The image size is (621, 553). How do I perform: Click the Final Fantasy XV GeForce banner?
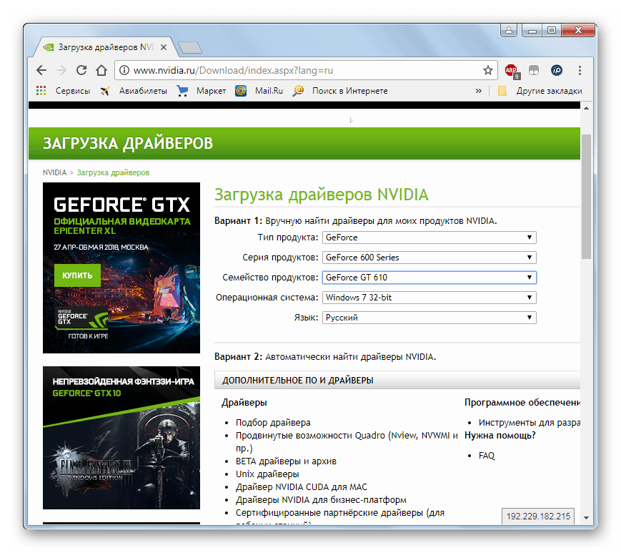(121, 438)
